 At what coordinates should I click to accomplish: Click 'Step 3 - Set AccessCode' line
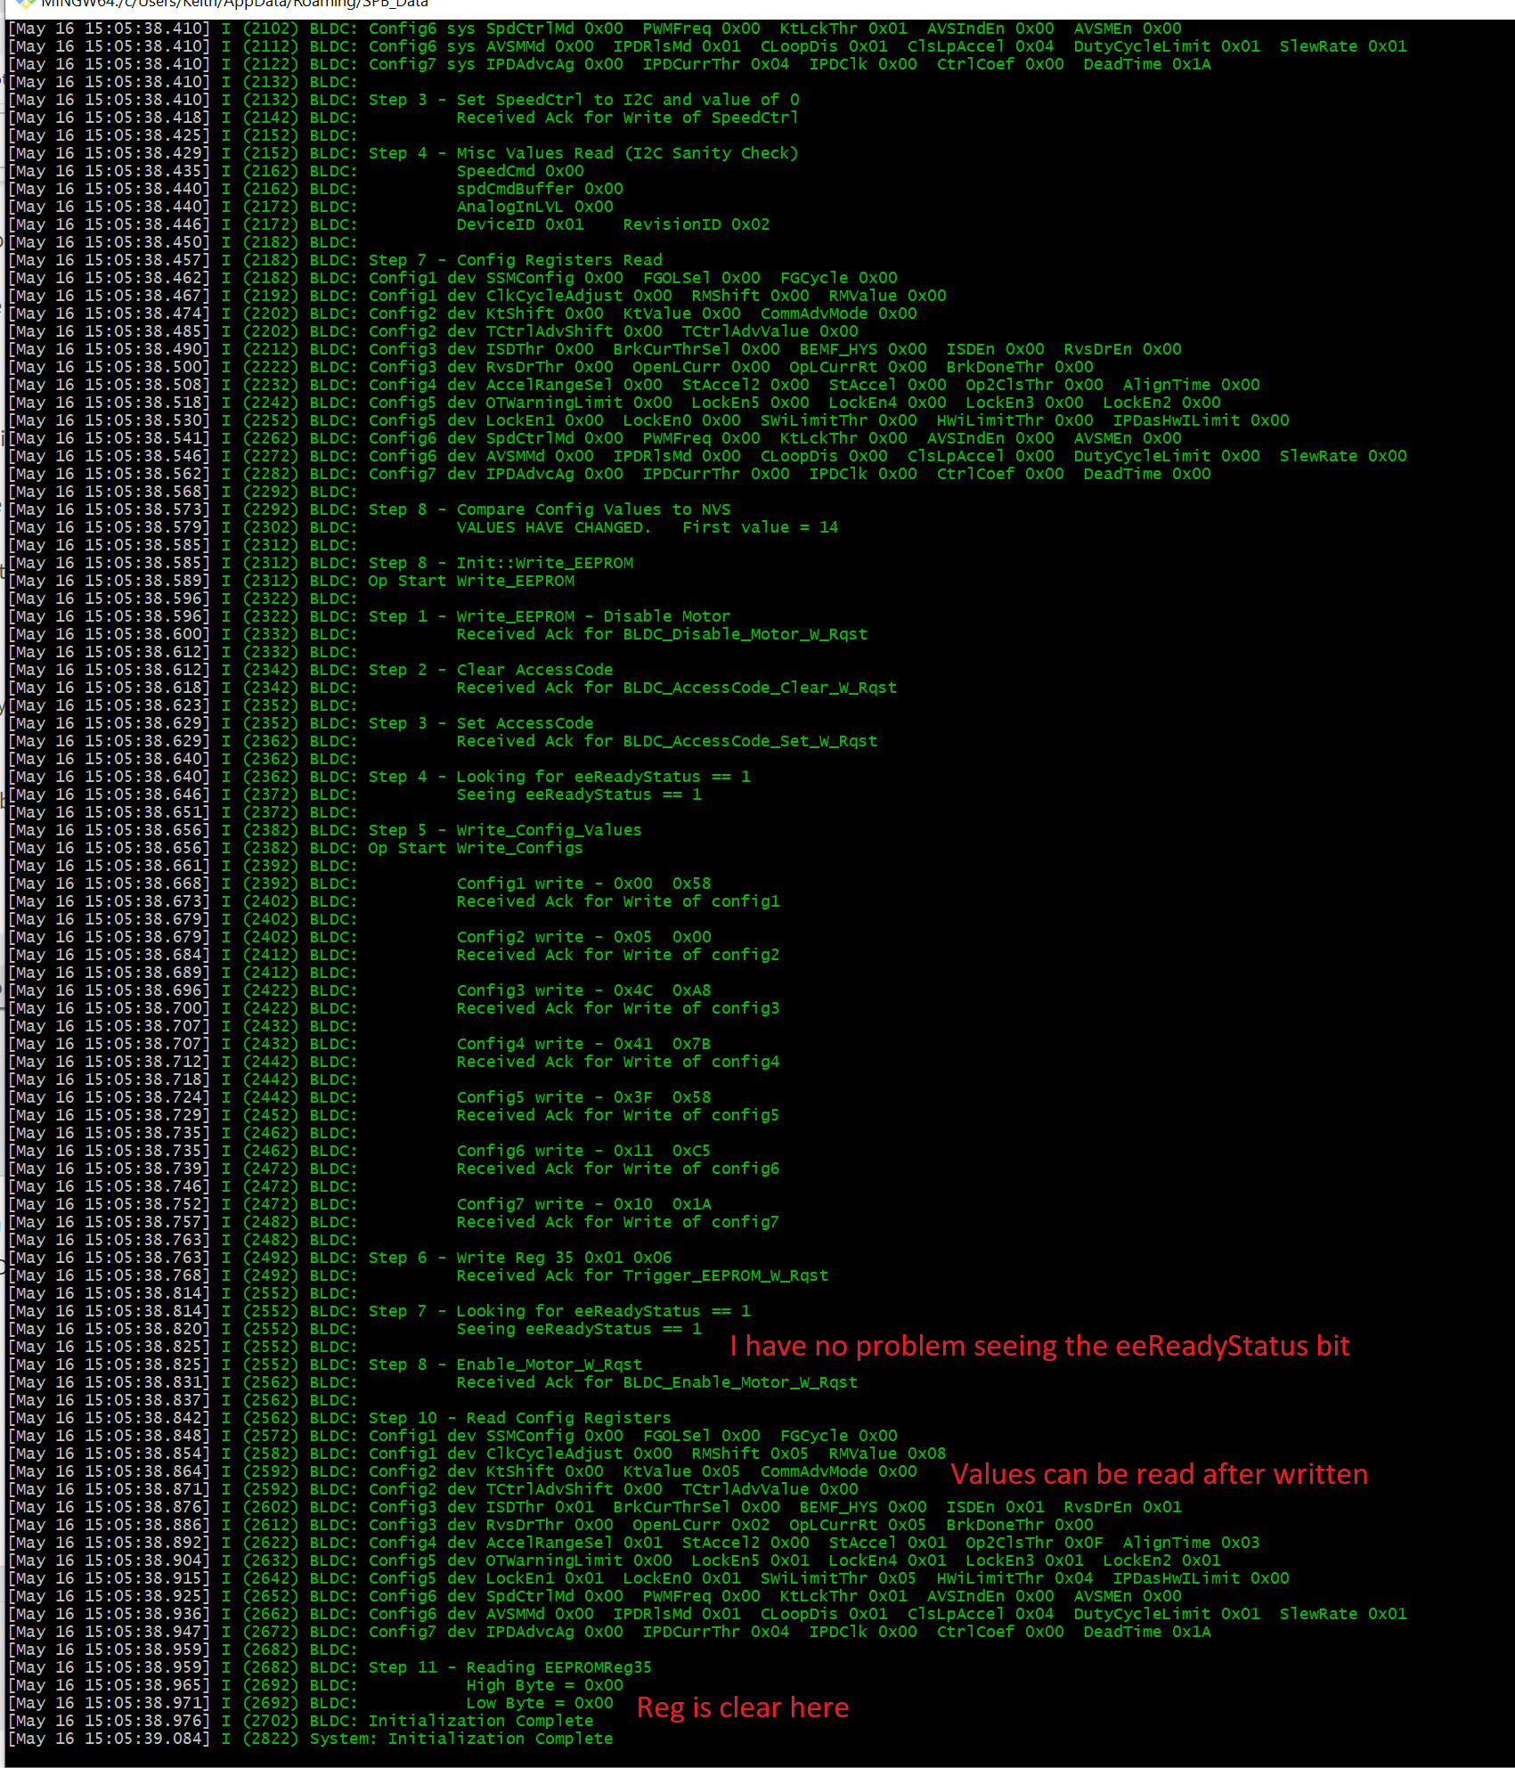coord(481,723)
